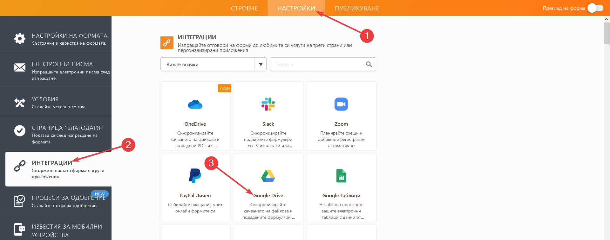Open the Вижте всички category filter

(x=207, y=64)
